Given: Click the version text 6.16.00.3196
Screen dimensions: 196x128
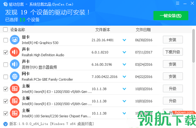Looking at the screenshot, I should pos(102,65).
